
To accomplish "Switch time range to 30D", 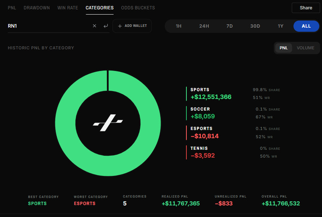I will point(255,26).
